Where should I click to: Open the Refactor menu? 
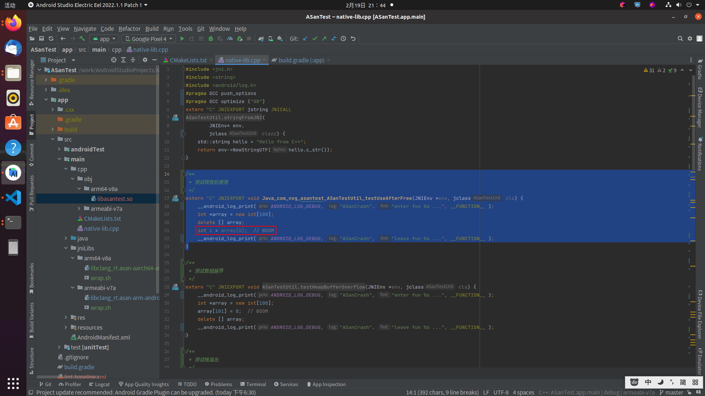[129, 29]
